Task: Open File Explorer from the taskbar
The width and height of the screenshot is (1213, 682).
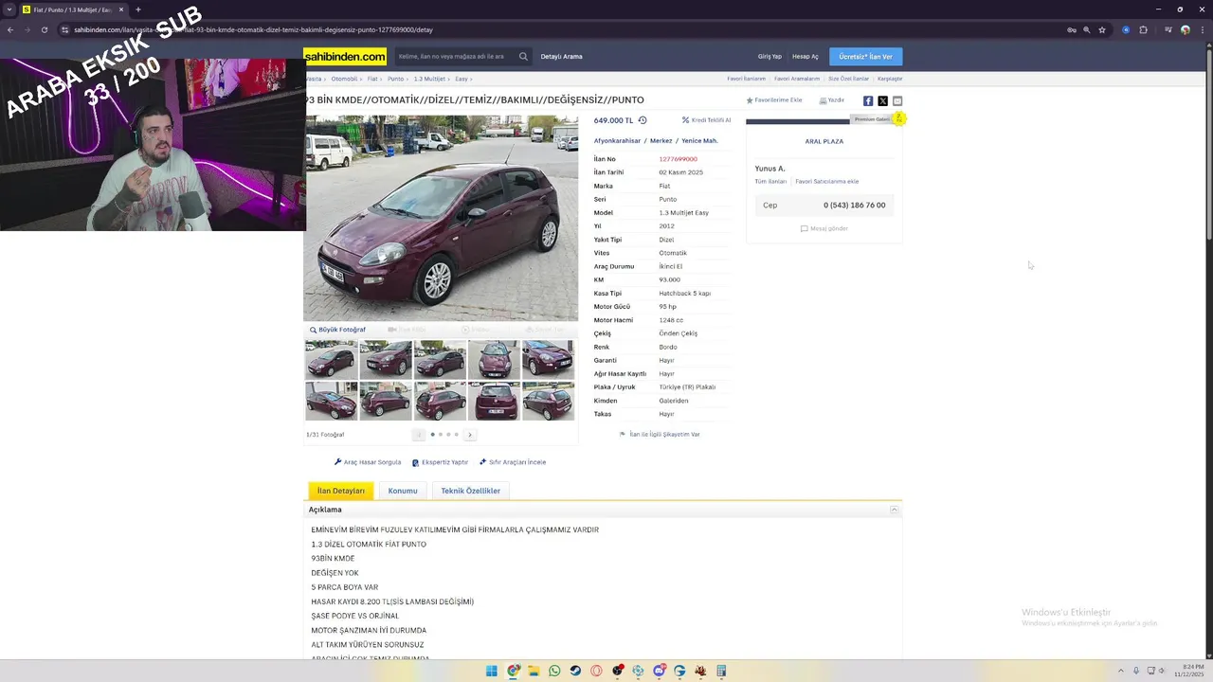Action: coord(534,671)
